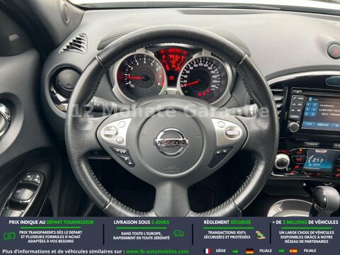This screenshot has height=255, width=340.
Task: Click 'PRIX INDIQUE AU DÉPART FOURNISSEUR' heading
Action: tap(51, 222)
